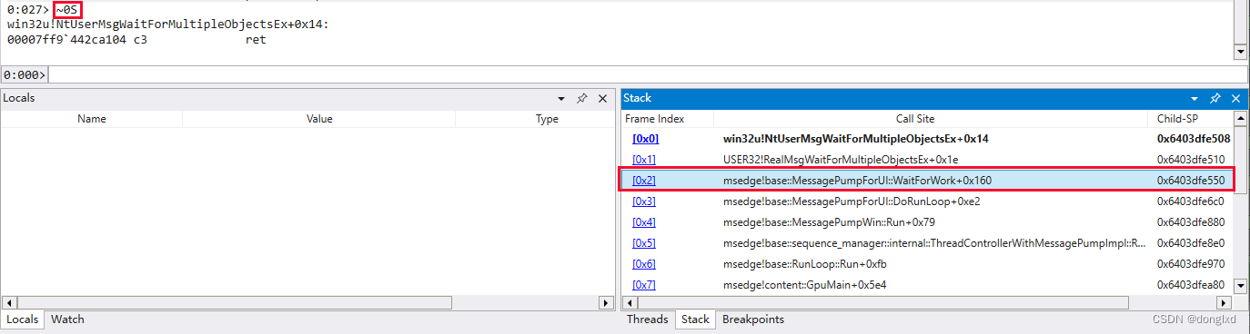The height and width of the screenshot is (334, 1250).
Task: Select Child-SP value 0x6403dfe6c0
Action: [x=1190, y=201]
